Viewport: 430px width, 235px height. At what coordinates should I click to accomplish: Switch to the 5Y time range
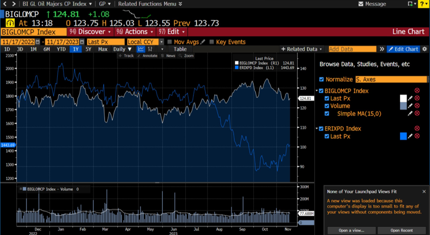pyautogui.click(x=89, y=49)
